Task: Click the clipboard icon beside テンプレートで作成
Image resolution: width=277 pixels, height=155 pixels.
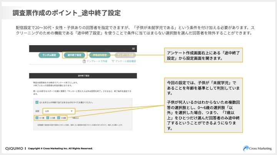Action: [85, 61]
